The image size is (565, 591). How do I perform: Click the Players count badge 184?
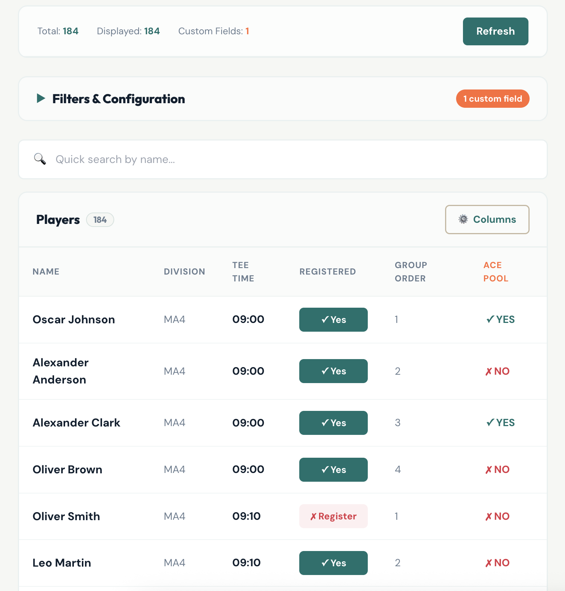100,220
